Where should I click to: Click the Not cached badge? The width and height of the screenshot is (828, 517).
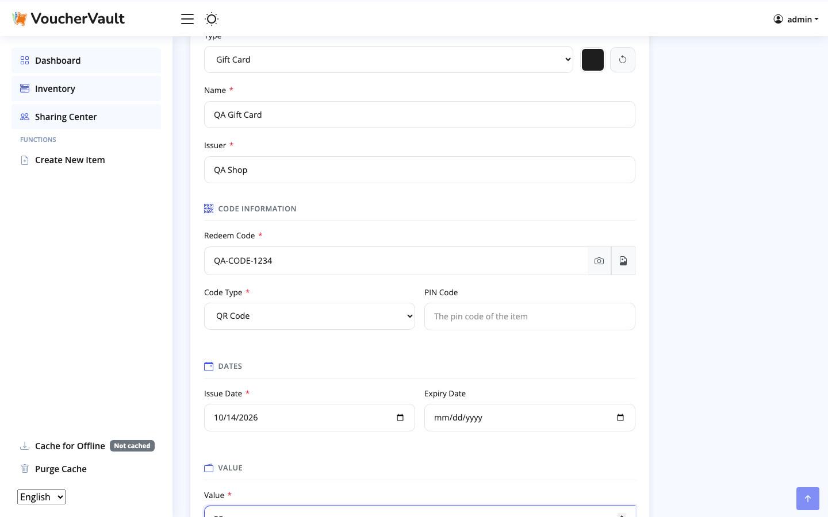132,446
